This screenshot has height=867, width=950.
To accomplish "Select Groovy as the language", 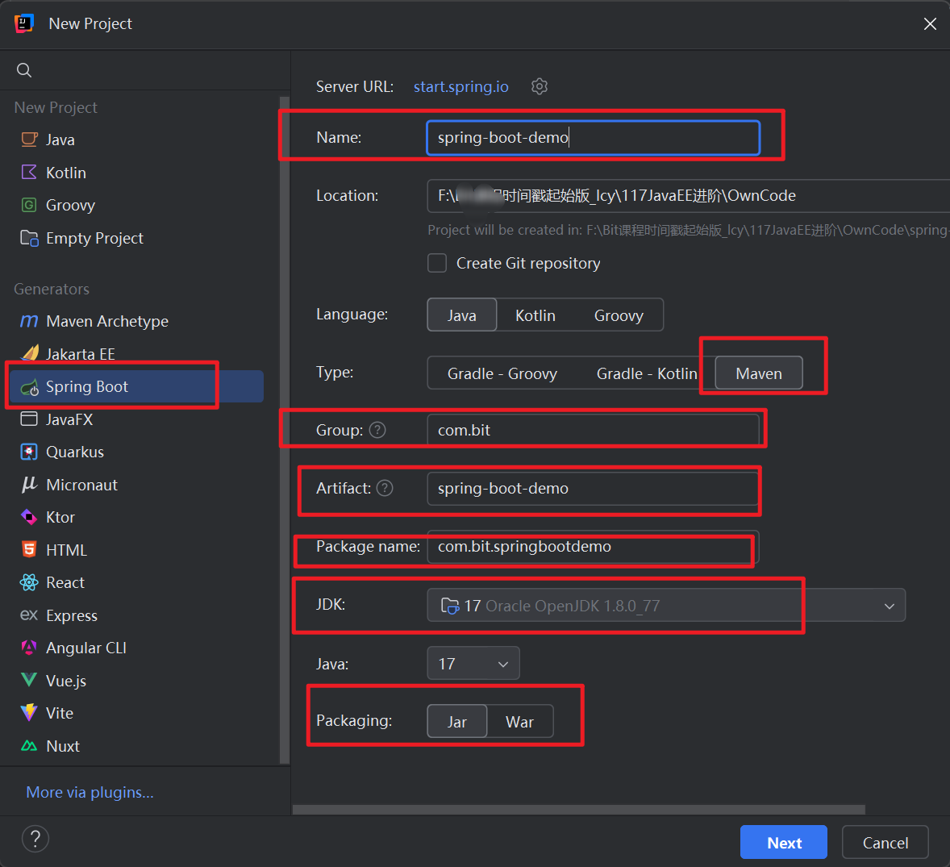I will click(619, 315).
